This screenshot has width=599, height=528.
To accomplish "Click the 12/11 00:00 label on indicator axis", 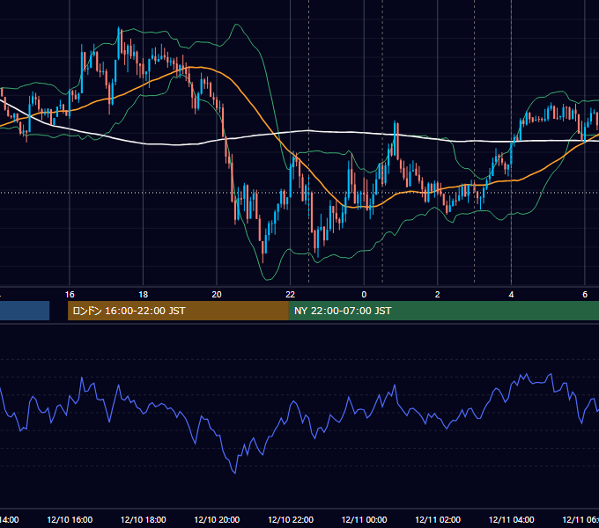I will coord(364,519).
